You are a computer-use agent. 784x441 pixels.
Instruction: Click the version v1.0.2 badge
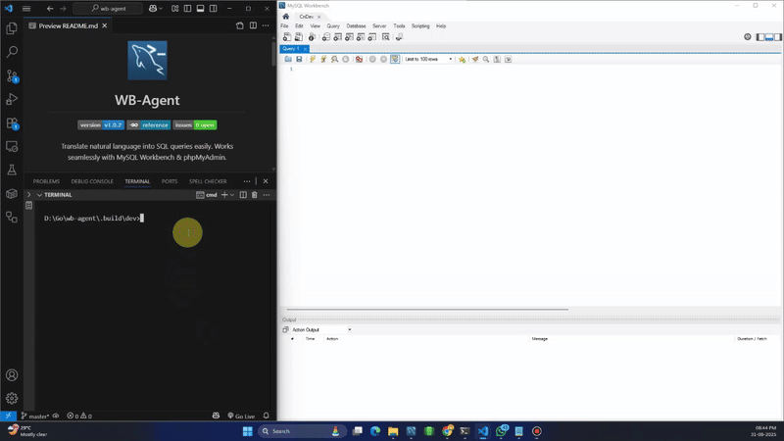click(101, 125)
